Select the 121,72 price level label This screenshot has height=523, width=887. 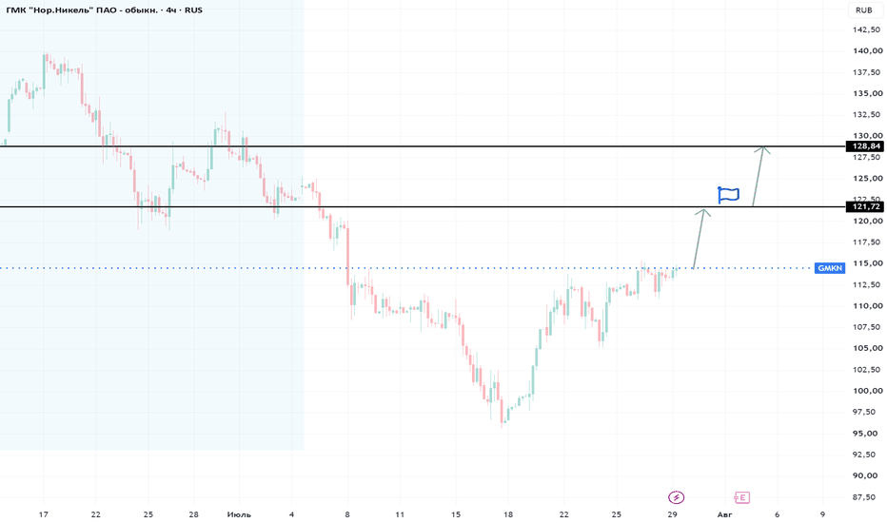[864, 207]
